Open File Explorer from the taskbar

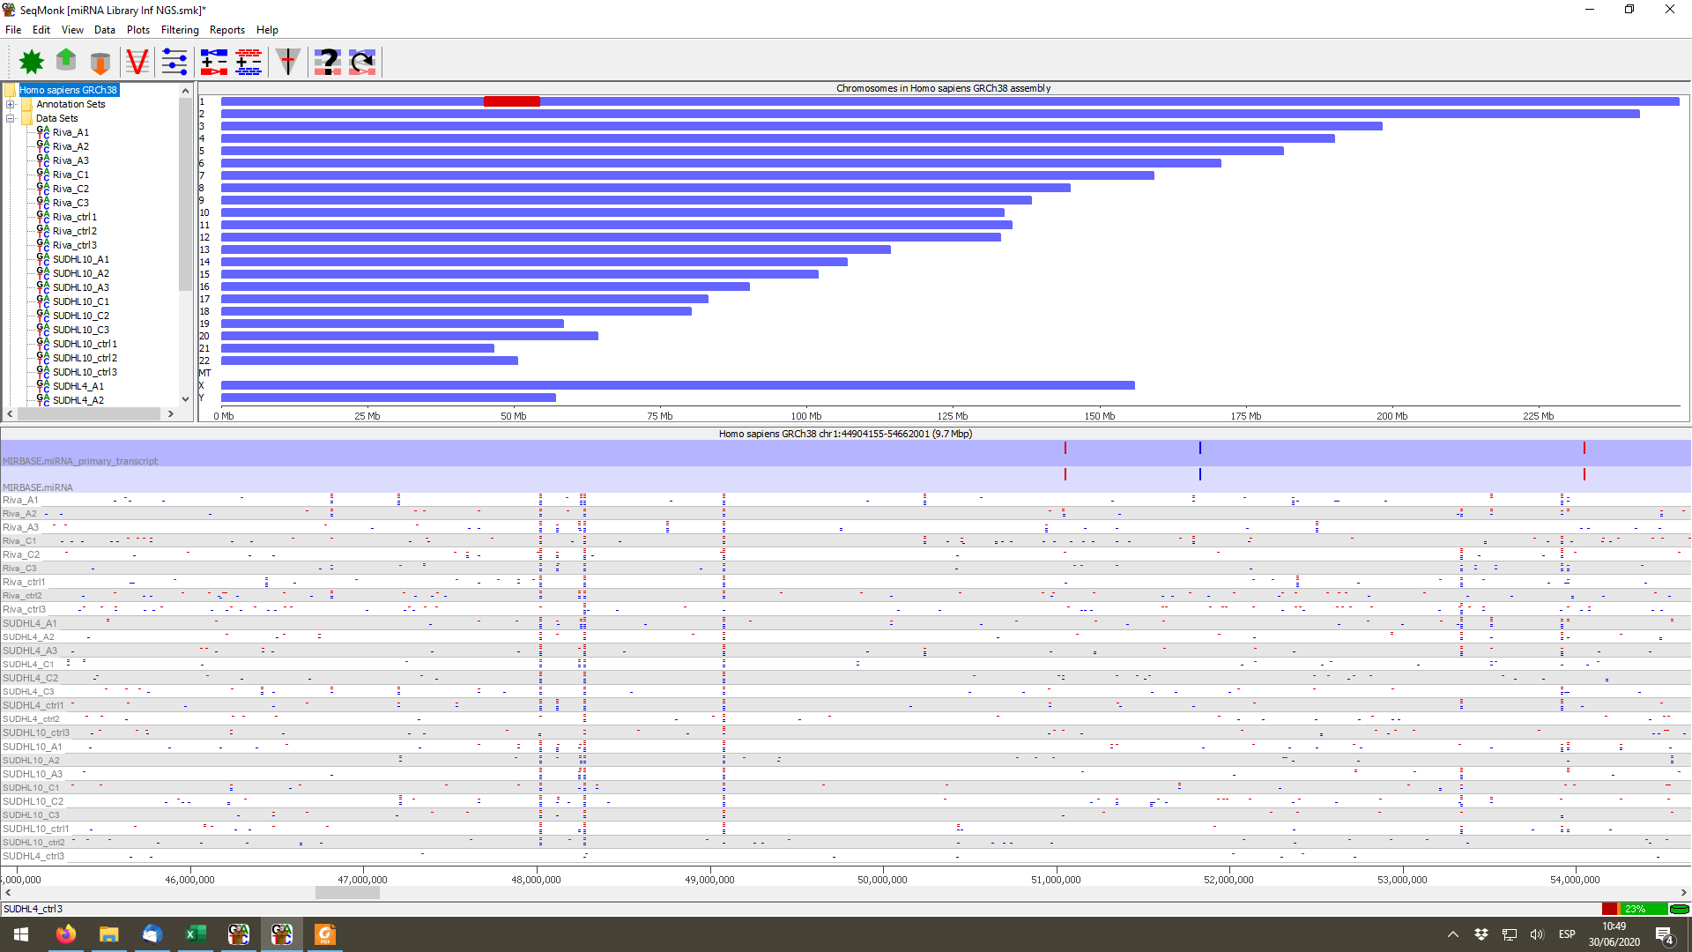click(x=108, y=934)
